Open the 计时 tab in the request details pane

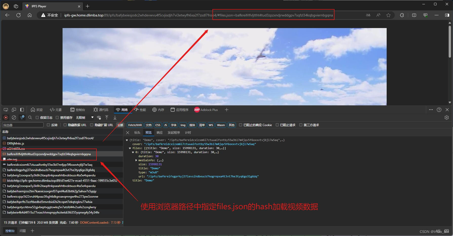(x=188, y=133)
